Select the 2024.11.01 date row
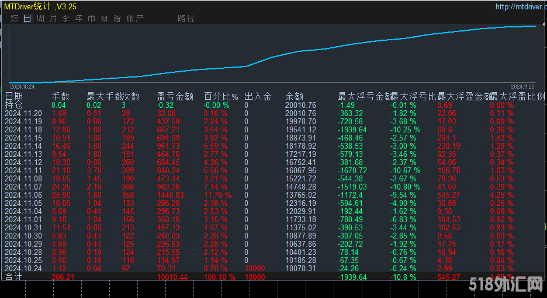 tap(23, 220)
